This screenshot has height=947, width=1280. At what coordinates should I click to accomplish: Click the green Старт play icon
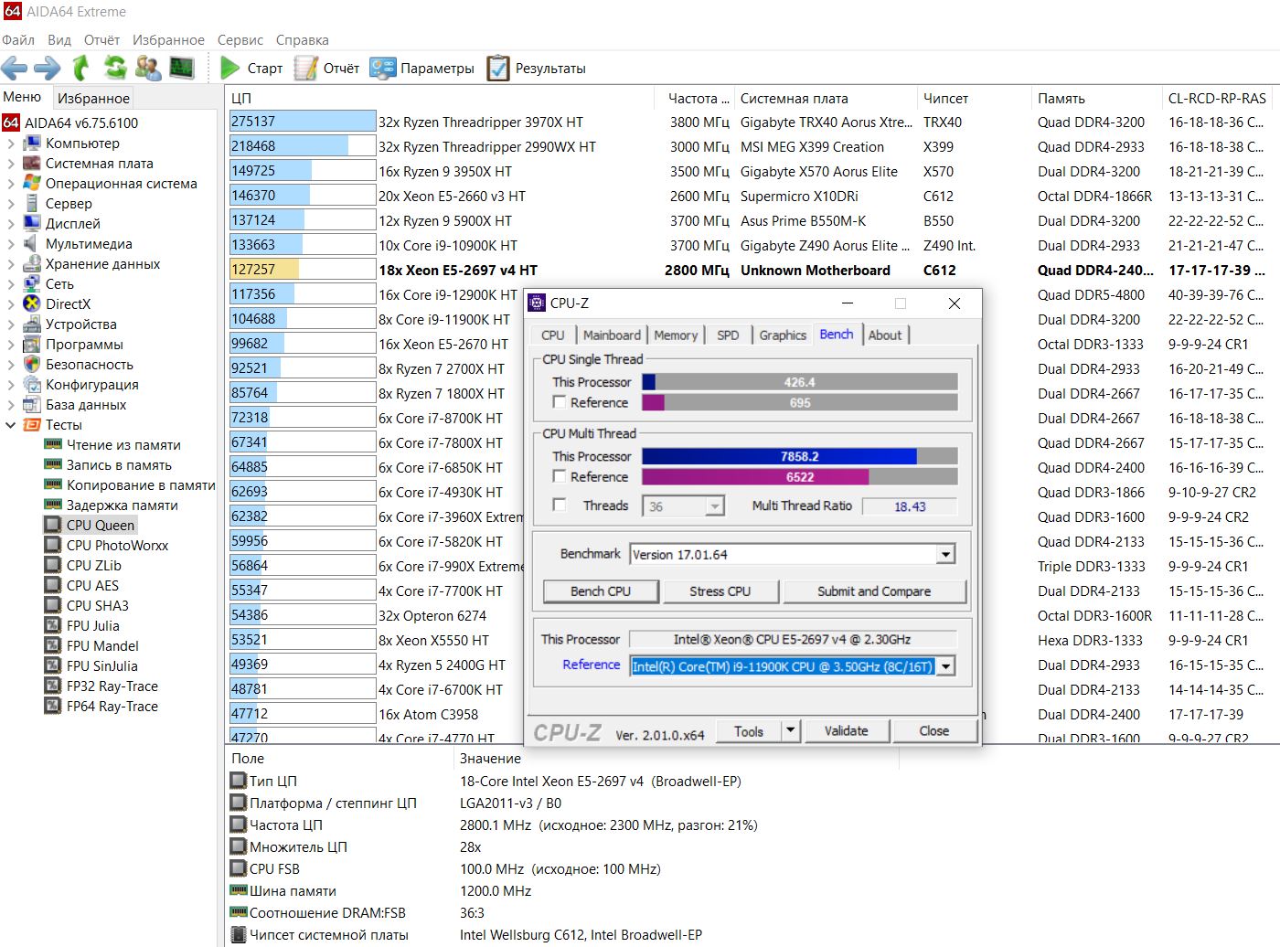[230, 68]
